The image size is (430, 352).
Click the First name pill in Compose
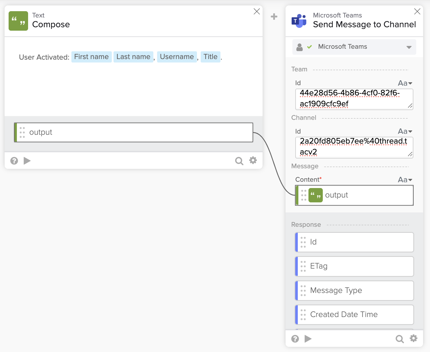point(91,57)
